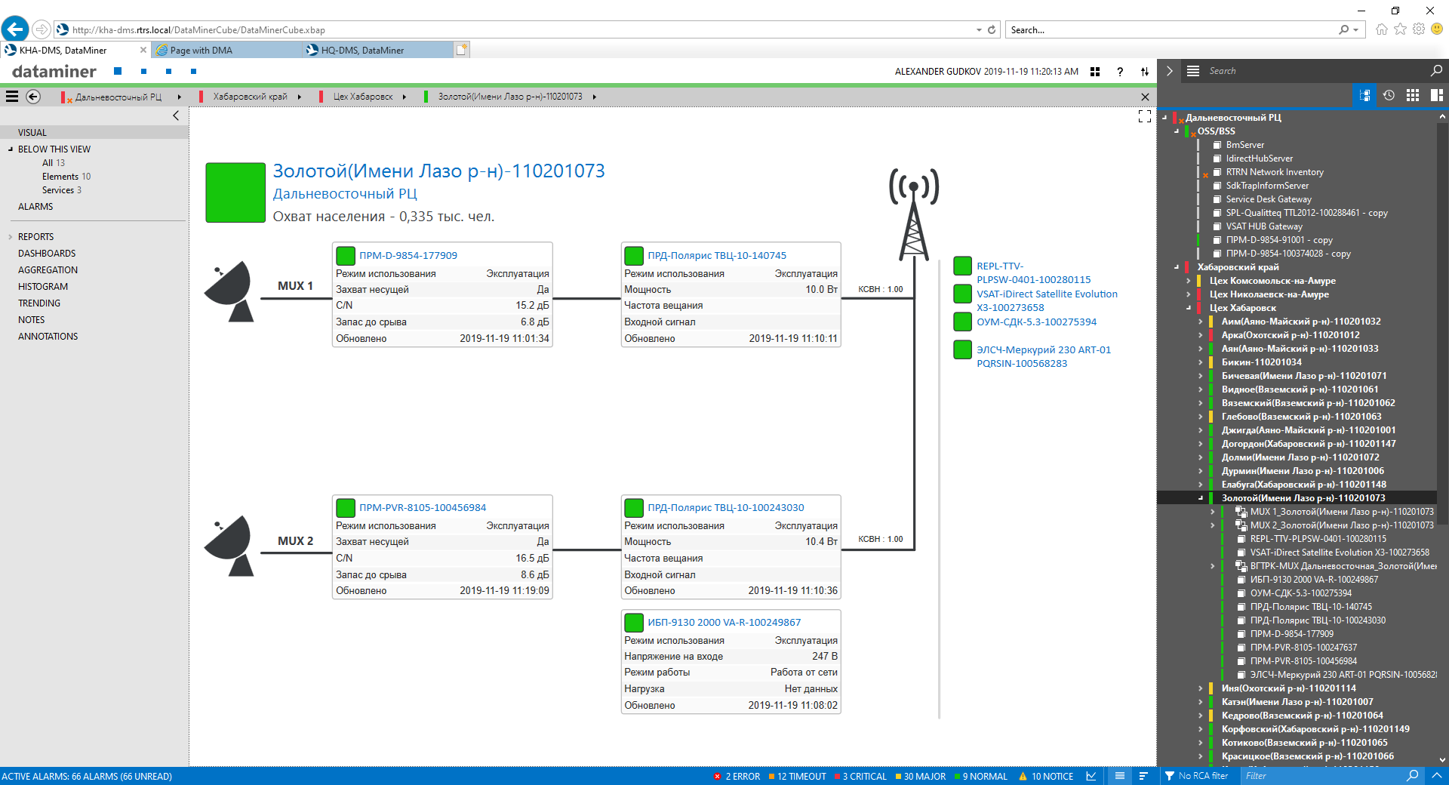Open the DASHBOARDS page in left menu
Viewport: 1449px width, 785px height.
coord(47,254)
